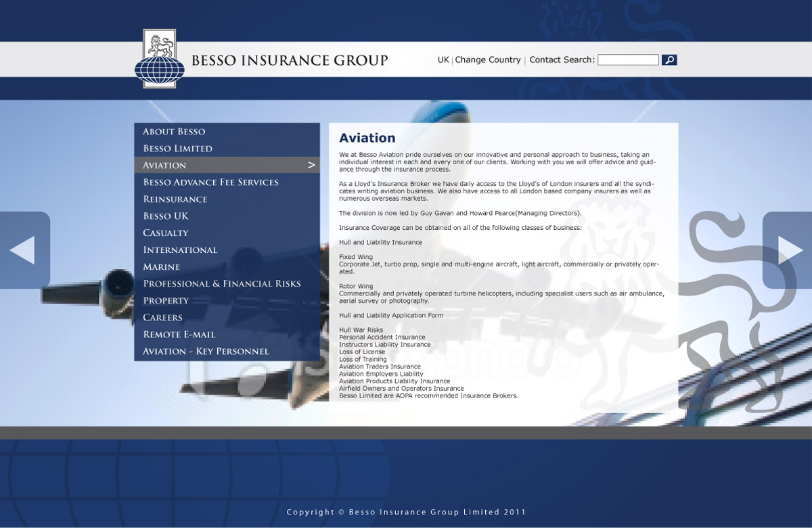Click 'Personal Accident Insurance' line
Image resolution: width=812 pixels, height=528 pixels.
coord(382,337)
